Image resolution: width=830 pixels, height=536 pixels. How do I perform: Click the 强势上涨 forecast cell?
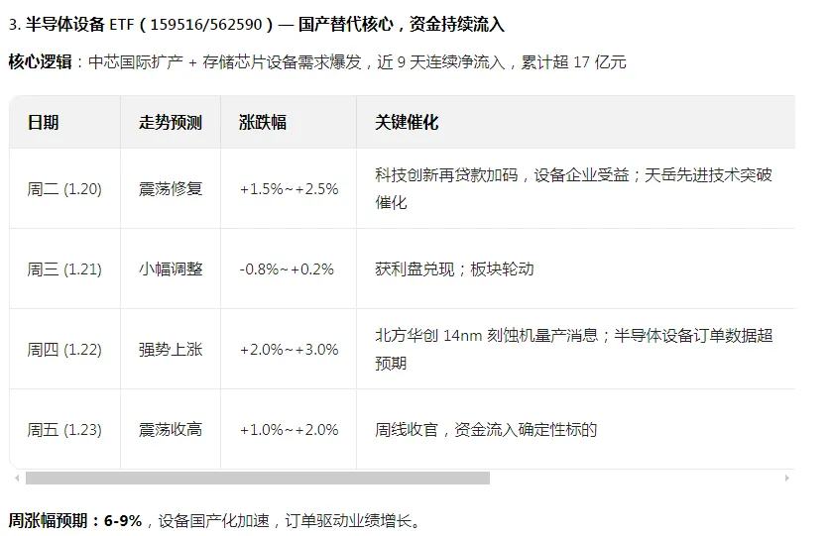pos(171,349)
